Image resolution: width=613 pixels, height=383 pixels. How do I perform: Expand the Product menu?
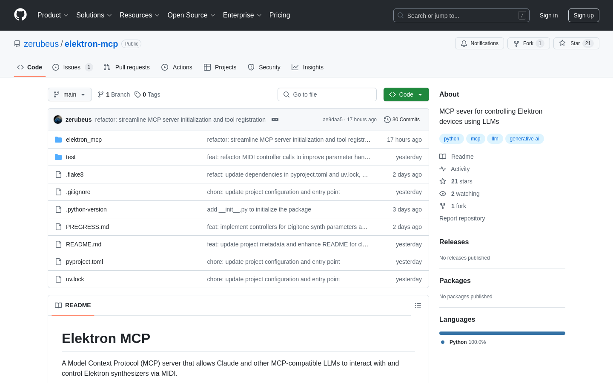pos(53,15)
